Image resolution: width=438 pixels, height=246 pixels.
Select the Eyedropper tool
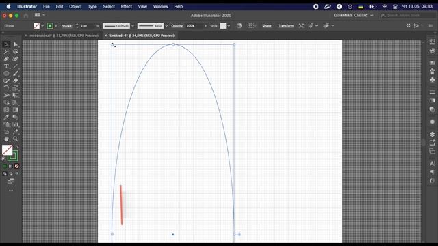pyautogui.click(x=6, y=117)
